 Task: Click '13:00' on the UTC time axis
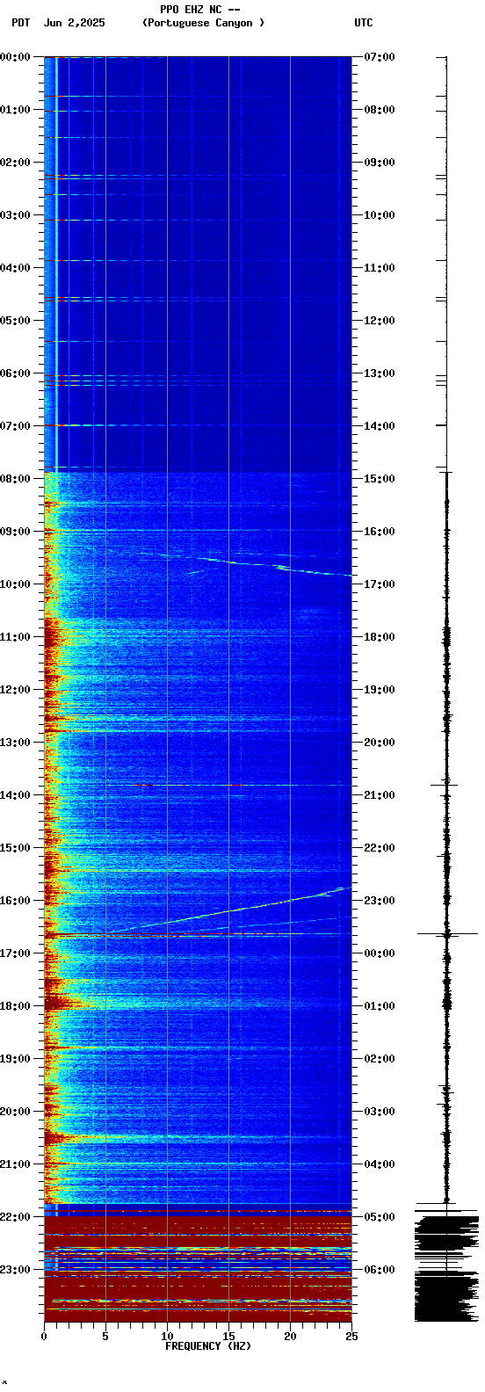[380, 373]
